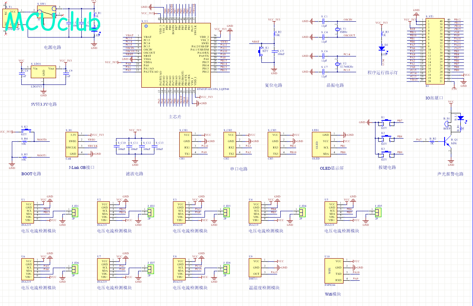Click the B_Q1 NPN transistor symbol
473x306 pixels.
[x=448, y=141]
